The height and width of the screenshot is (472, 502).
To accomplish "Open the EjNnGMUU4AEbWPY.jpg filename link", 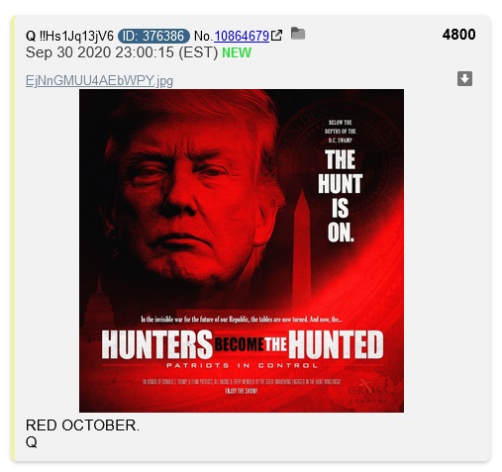I will point(99,80).
